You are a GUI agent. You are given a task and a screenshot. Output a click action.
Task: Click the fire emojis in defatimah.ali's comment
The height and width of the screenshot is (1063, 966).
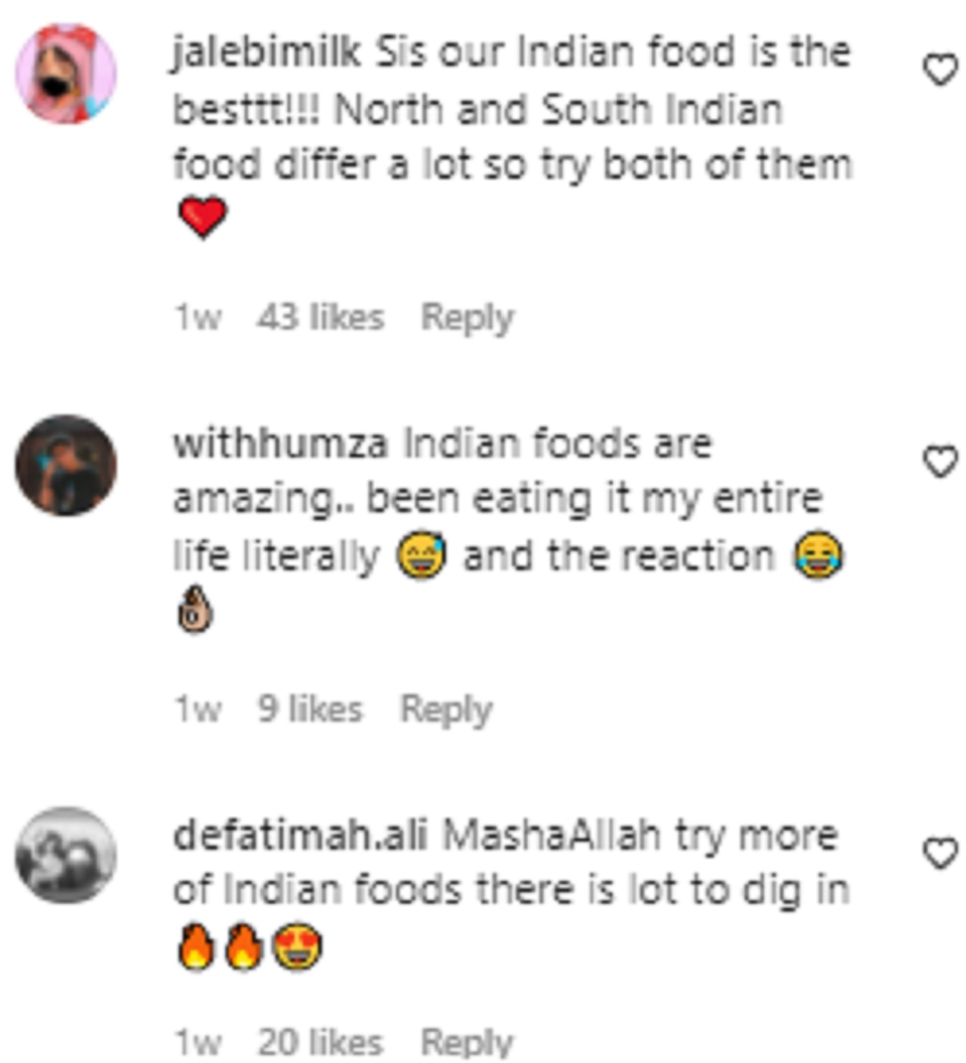click(221, 947)
